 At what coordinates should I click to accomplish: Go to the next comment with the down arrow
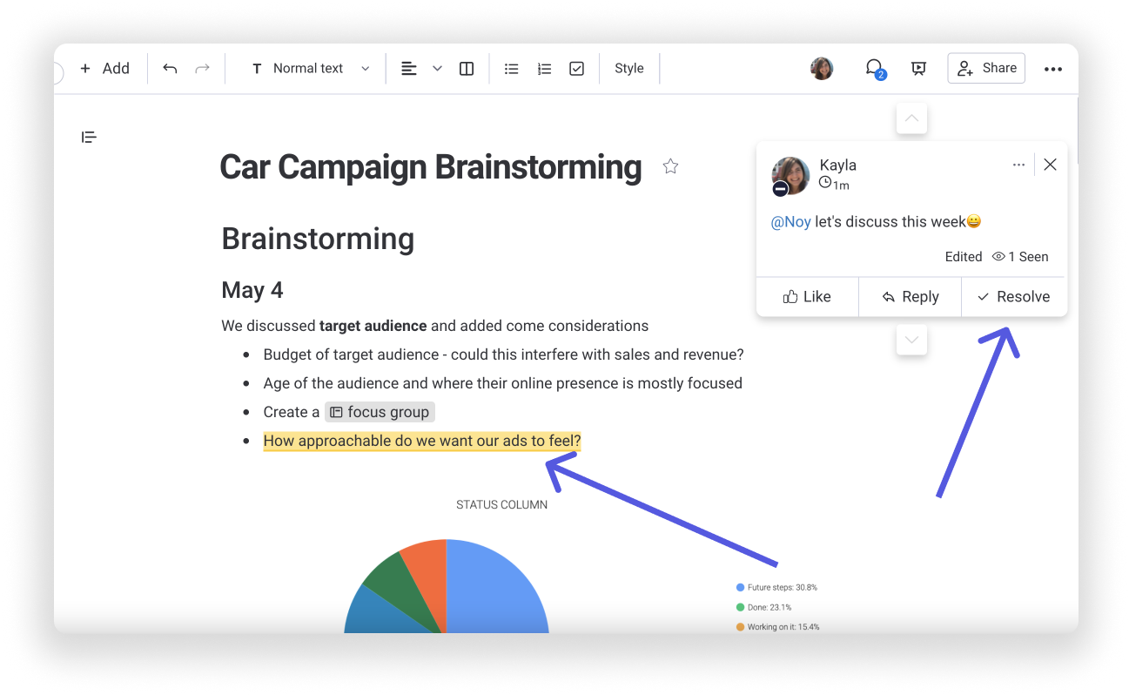click(911, 340)
